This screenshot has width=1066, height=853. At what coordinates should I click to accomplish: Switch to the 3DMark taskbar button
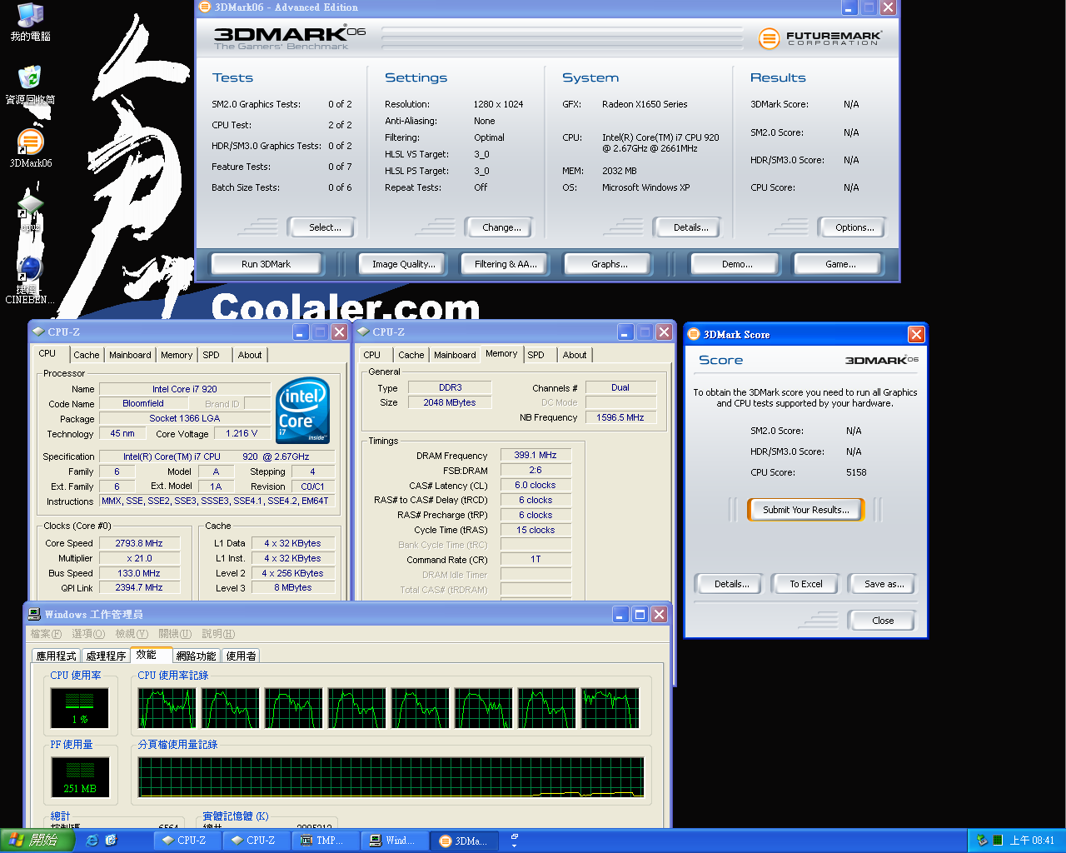[x=465, y=841]
